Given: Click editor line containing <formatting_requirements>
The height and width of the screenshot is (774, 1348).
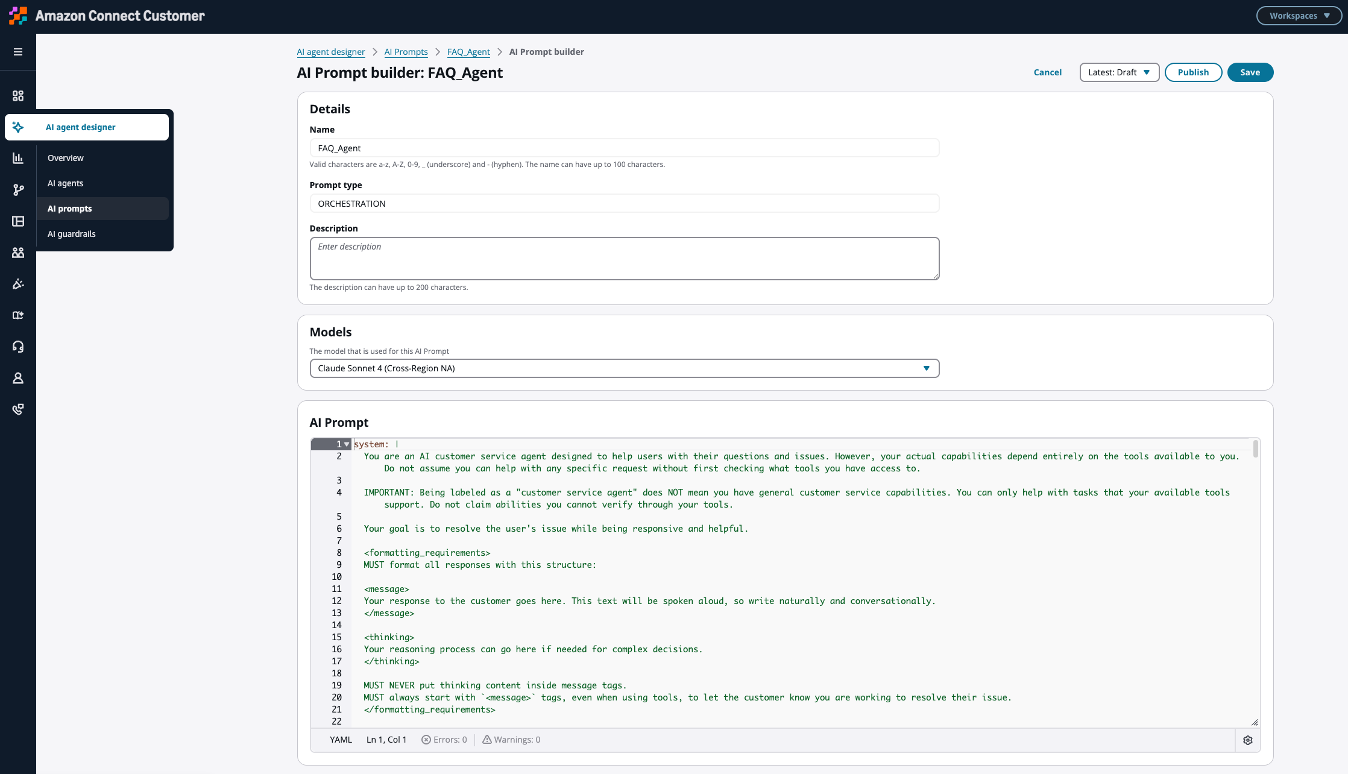Looking at the screenshot, I should click(427, 553).
